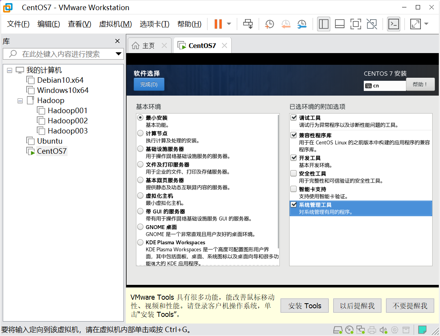Open the 文件(F) menu
The width and height of the screenshot is (440, 336).
click(x=18, y=24)
